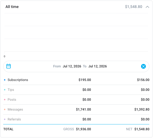Toggle the Subscriptions series in the chart

[x=18, y=80]
